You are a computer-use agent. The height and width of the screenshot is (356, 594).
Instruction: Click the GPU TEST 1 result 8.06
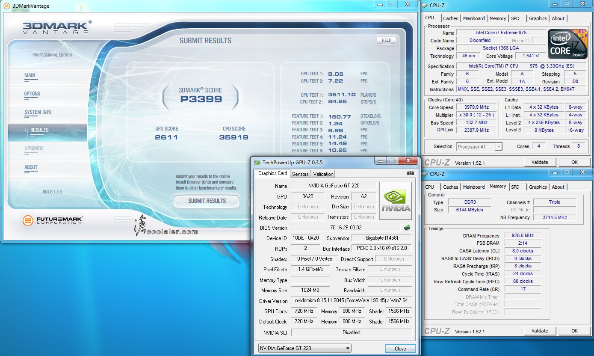(x=336, y=74)
